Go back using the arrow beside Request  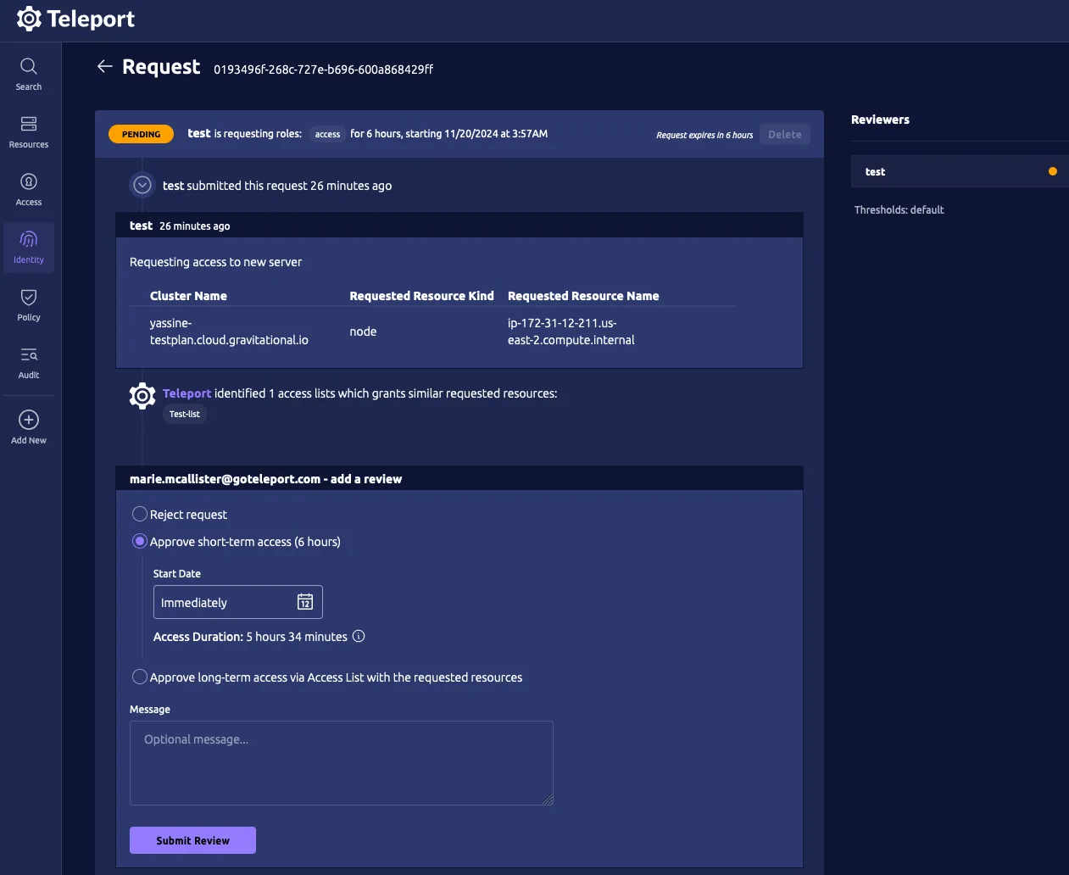[x=105, y=66]
